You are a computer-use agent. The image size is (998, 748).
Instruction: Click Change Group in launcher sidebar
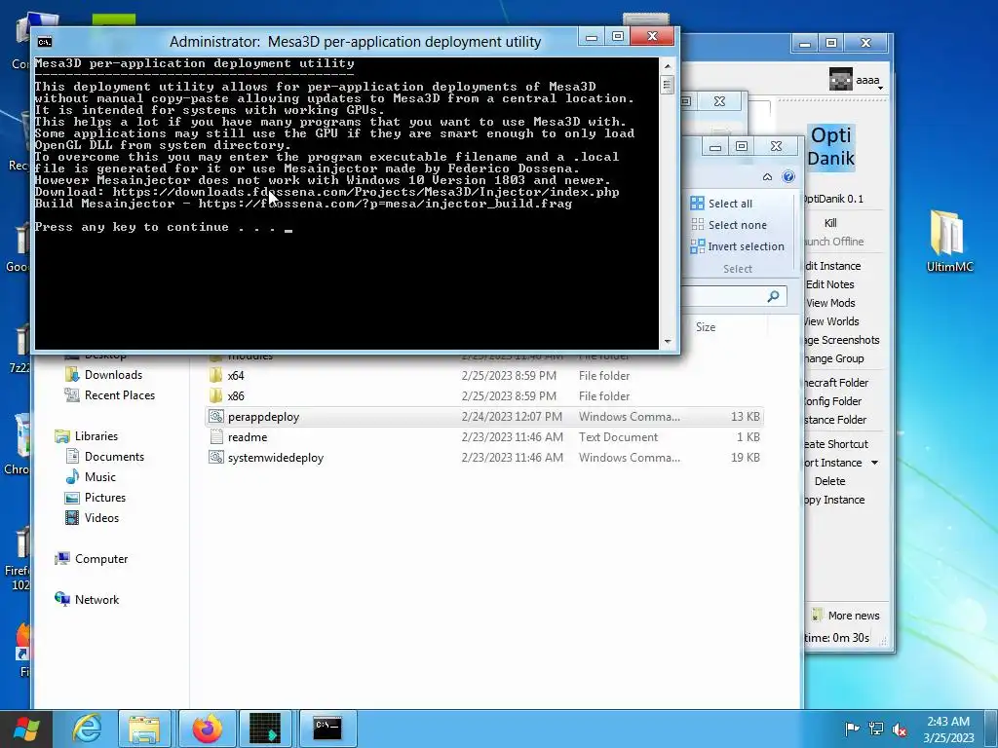tap(834, 358)
